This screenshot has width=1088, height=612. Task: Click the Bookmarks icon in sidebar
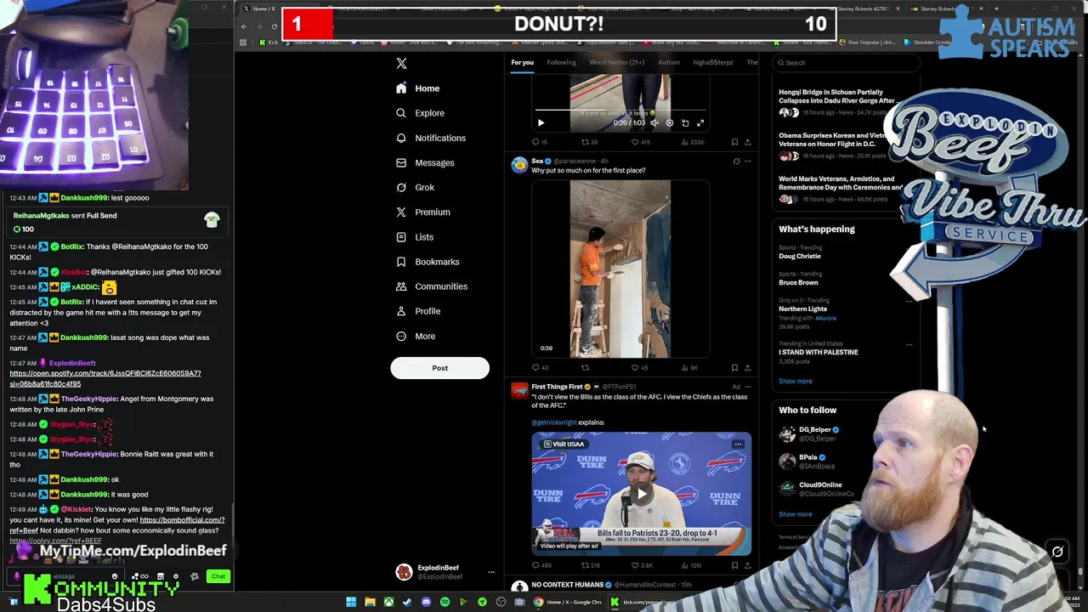(401, 262)
